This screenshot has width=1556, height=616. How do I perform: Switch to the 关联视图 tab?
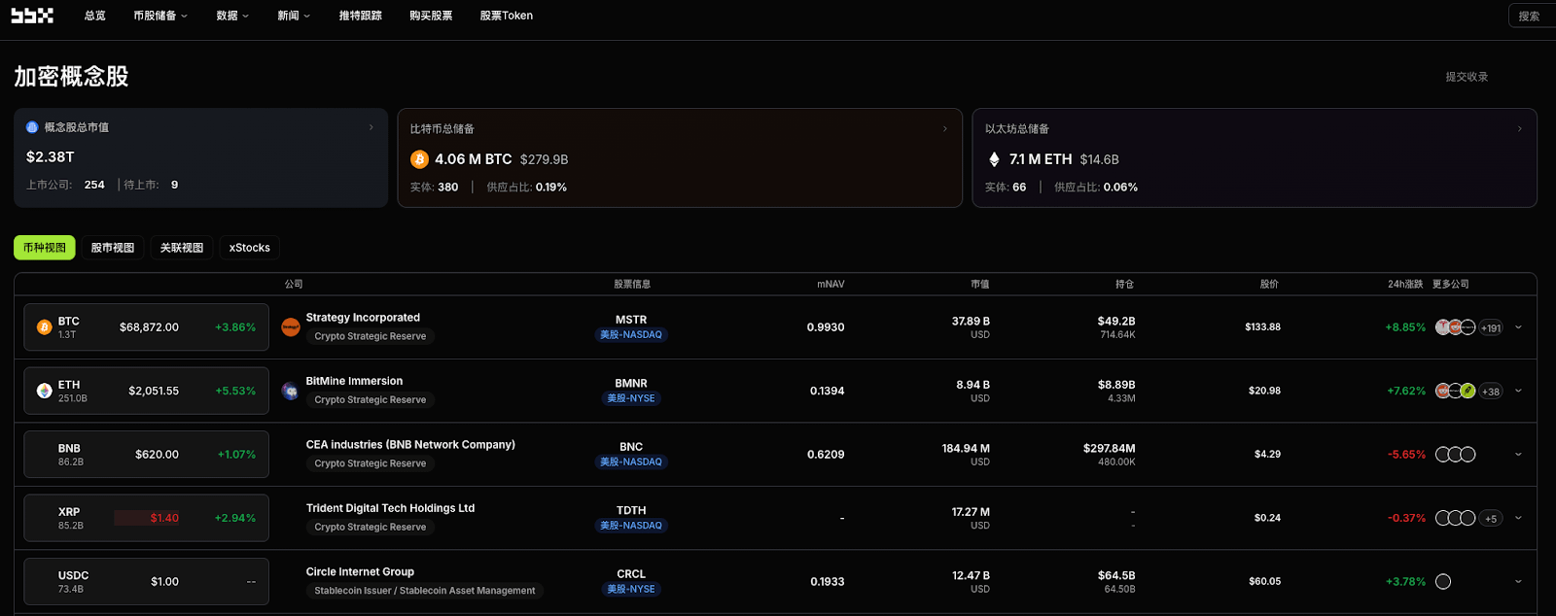pos(182,248)
